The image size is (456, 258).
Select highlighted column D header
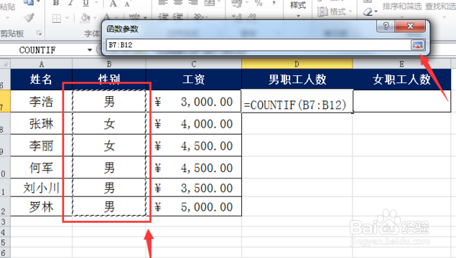(297, 64)
